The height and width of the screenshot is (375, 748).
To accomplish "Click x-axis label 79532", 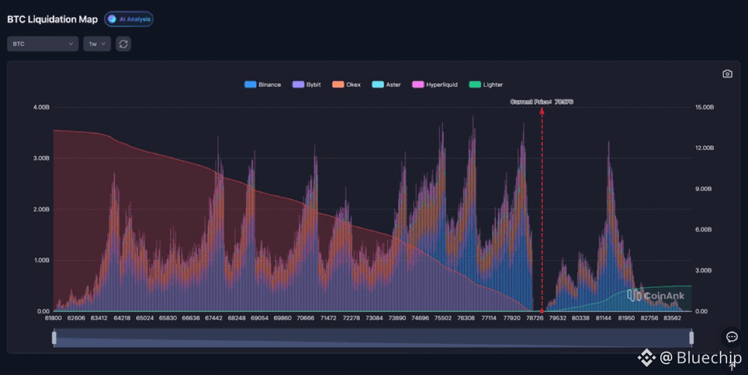I will tap(558, 318).
